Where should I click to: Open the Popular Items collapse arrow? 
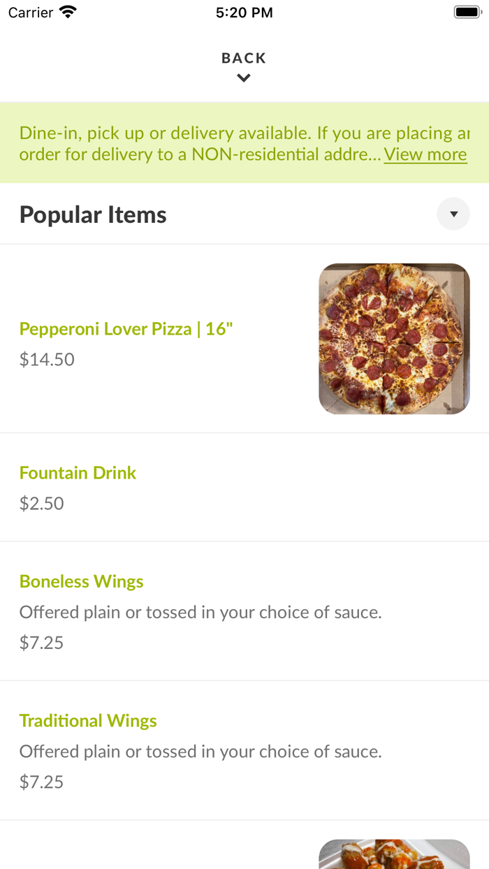point(453,214)
